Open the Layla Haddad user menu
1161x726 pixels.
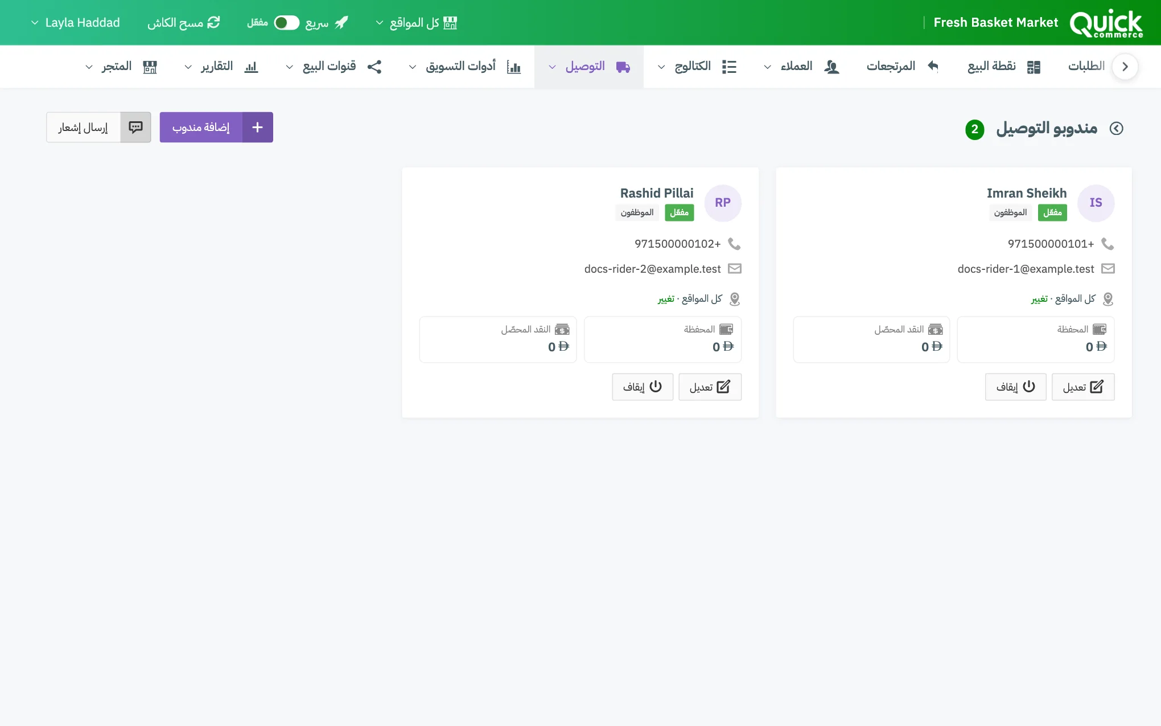click(75, 22)
